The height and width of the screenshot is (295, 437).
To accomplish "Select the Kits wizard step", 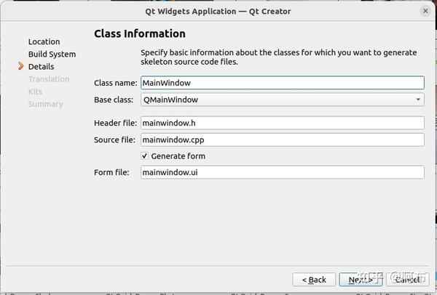I will pyautogui.click(x=35, y=92).
